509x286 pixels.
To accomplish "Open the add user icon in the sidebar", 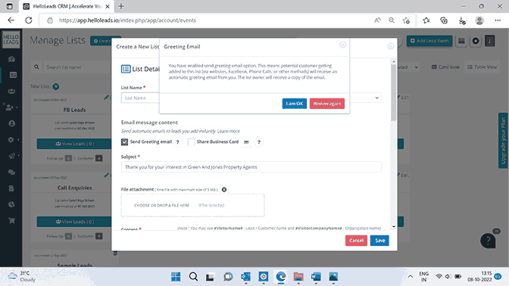I will point(10,107).
